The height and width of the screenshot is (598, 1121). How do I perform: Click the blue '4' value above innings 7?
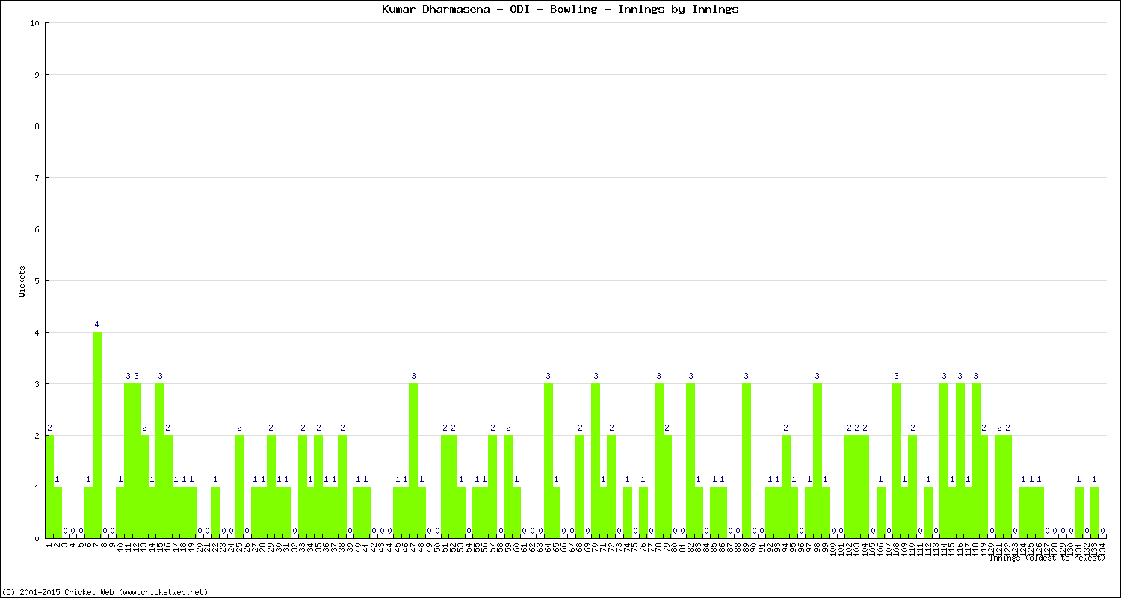[x=96, y=324]
